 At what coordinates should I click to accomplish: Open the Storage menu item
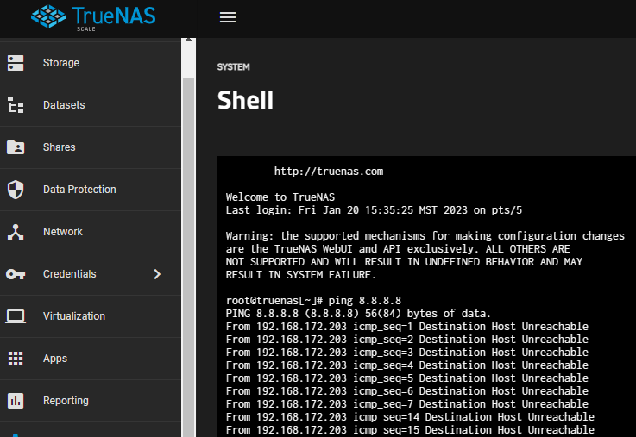coord(91,63)
